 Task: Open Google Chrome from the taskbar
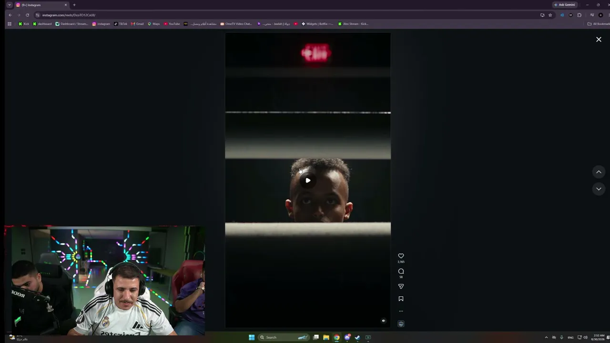336,337
